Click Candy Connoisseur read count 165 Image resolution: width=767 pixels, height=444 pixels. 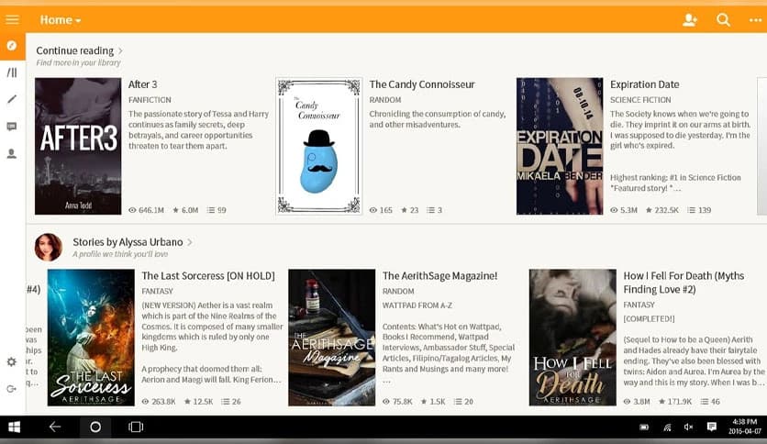point(381,210)
